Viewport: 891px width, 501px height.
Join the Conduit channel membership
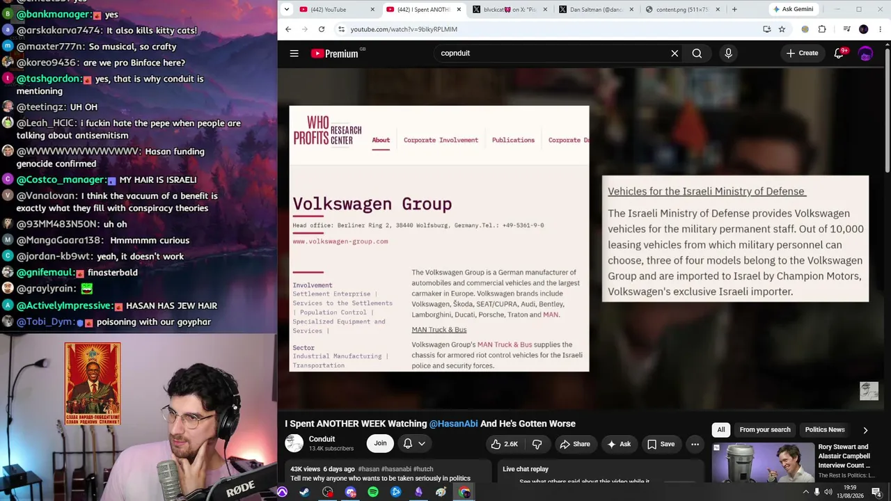[380, 443]
